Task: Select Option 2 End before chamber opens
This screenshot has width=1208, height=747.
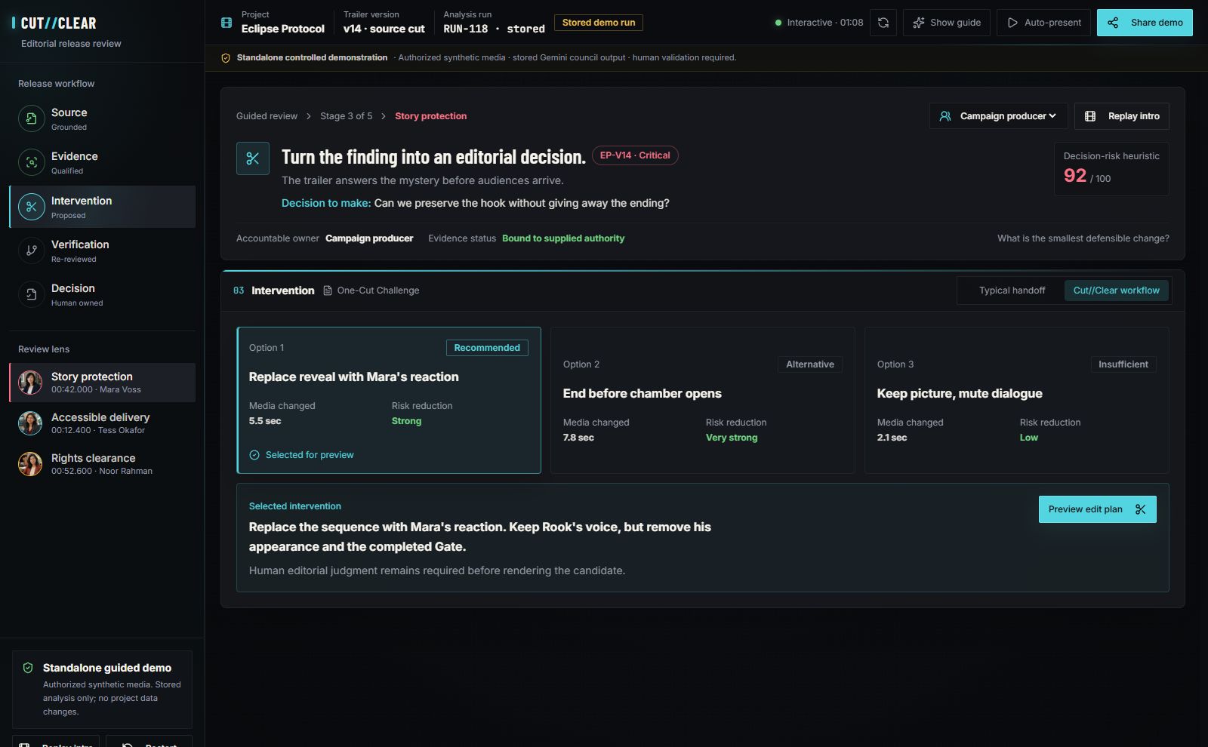Action: click(x=703, y=400)
